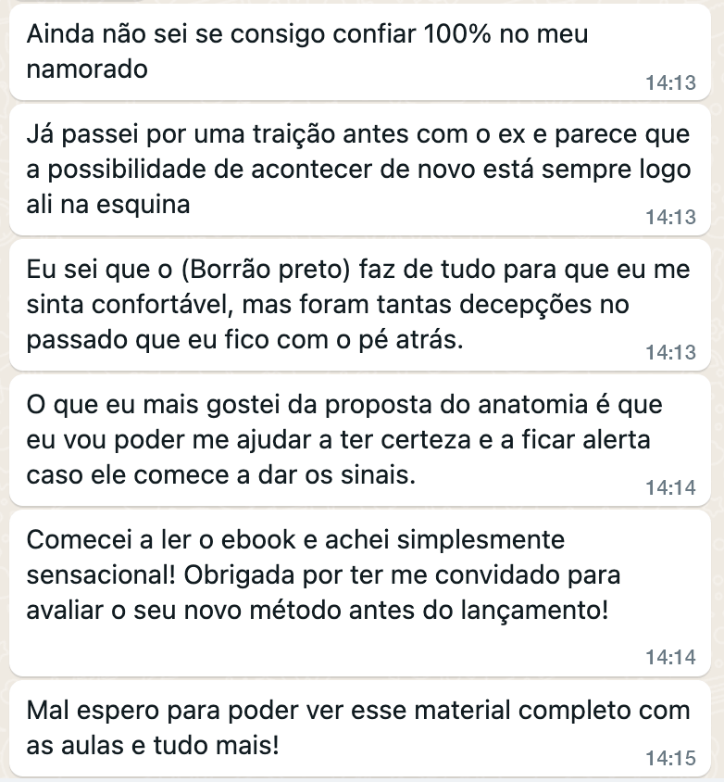
Task: Click the ebook "simplesmente sensacional" message
Action: (x=360, y=592)
